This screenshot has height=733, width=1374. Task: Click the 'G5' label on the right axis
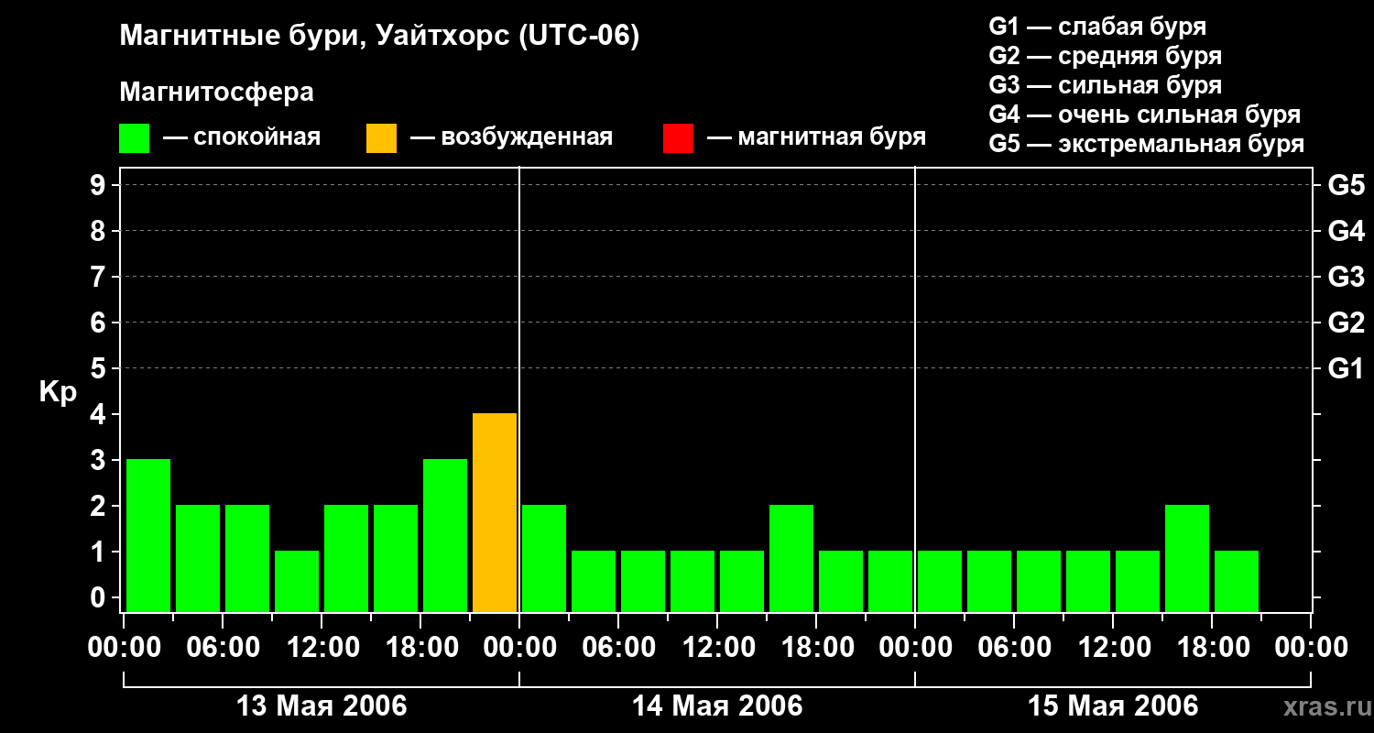tap(1347, 185)
